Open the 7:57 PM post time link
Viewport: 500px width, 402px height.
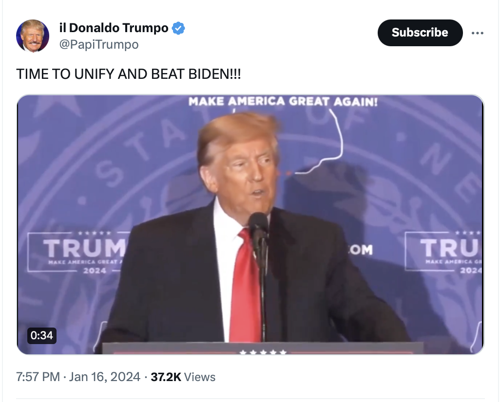(38, 377)
